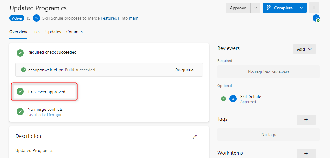Click the Skill Schule author avatar
Viewport: 330px width, 158px height.
36,18
